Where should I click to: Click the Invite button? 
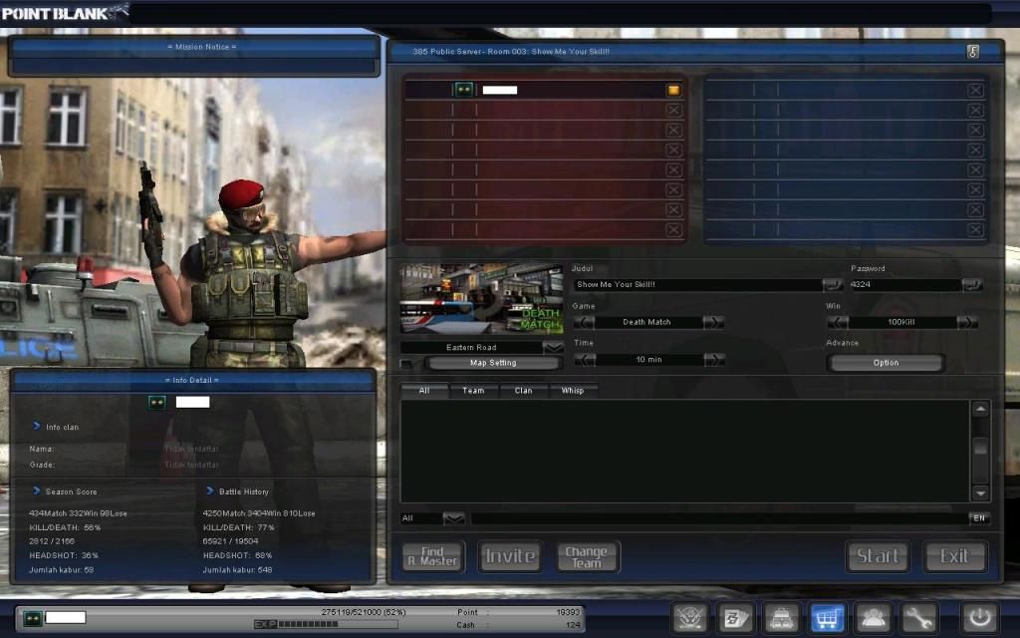[x=510, y=556]
